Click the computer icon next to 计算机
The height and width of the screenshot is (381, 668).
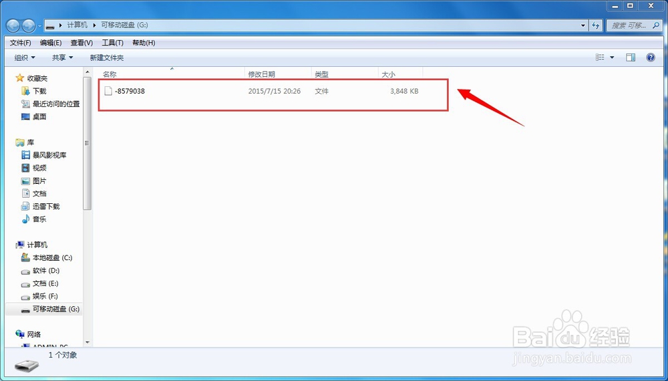click(x=19, y=245)
